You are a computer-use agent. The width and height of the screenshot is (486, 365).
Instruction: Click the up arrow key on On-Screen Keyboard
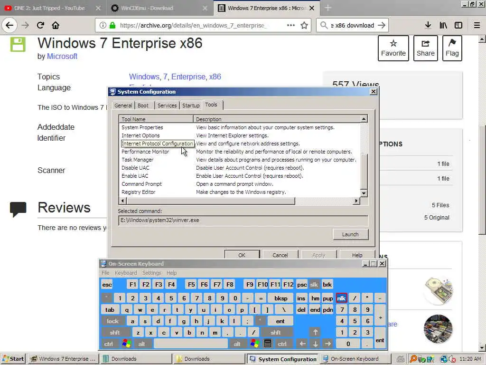tap(315, 332)
